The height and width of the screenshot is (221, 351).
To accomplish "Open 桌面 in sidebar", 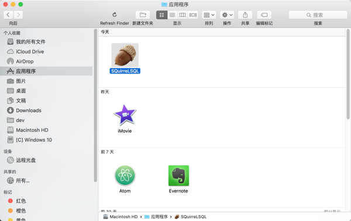I will pyautogui.click(x=46, y=91).
